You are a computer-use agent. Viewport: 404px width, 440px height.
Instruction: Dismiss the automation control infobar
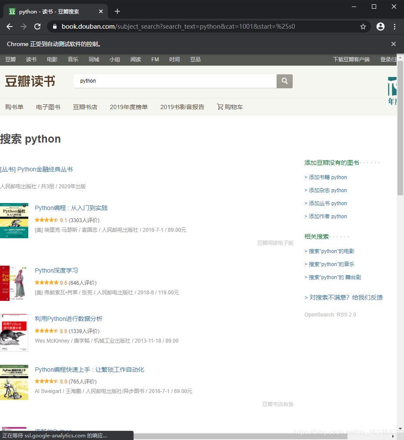393,44
